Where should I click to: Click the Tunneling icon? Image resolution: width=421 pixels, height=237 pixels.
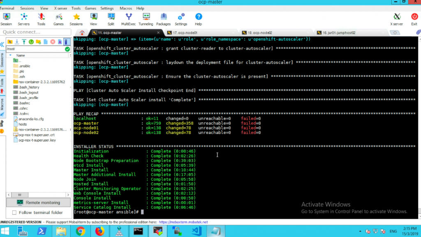pyautogui.click(x=146, y=19)
